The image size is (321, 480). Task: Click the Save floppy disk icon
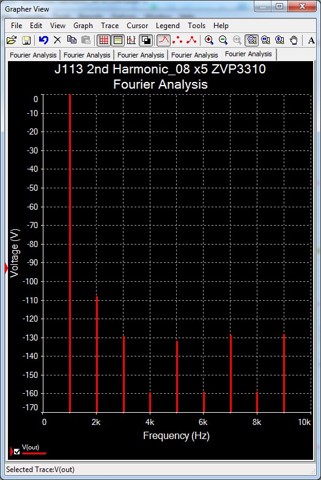[26, 40]
